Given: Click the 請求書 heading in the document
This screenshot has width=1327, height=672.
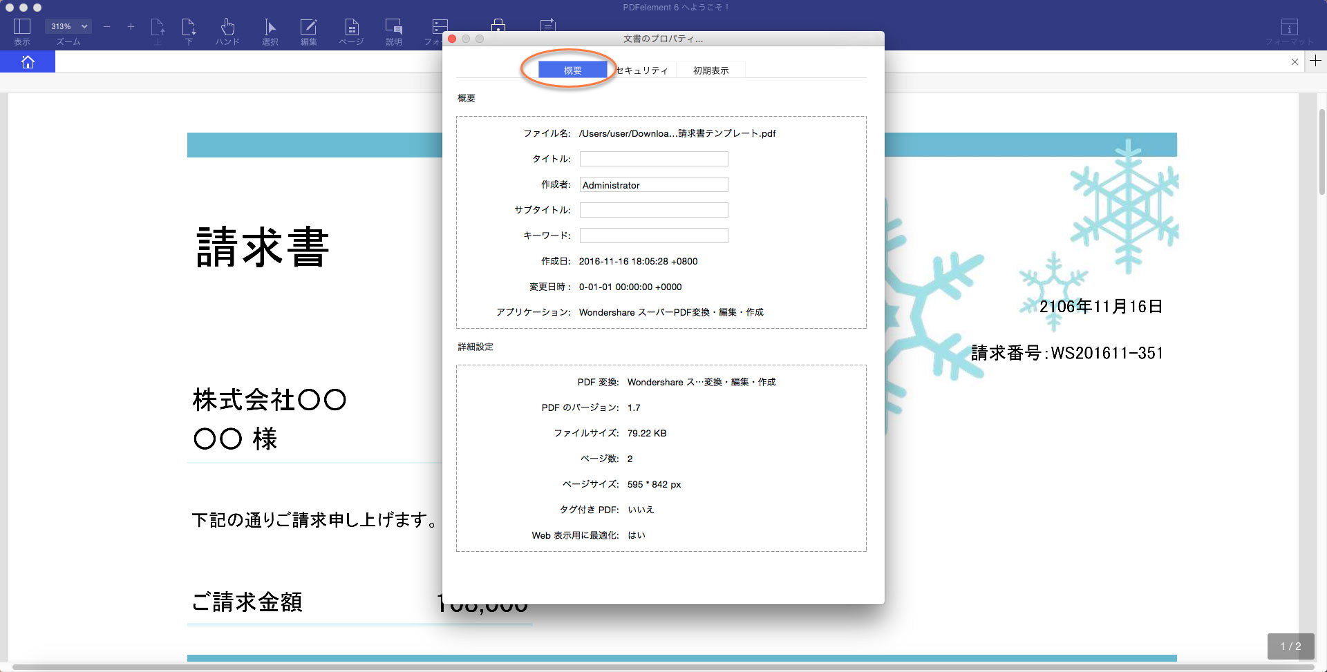Looking at the screenshot, I should coord(263,247).
